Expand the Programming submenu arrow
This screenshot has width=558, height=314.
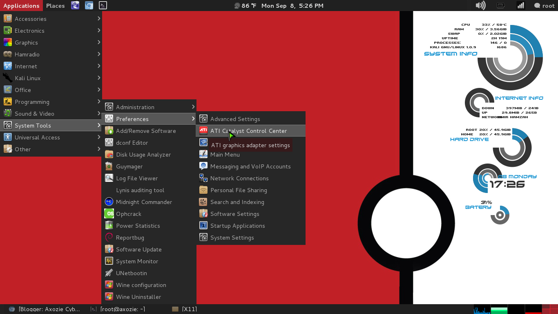click(x=99, y=101)
